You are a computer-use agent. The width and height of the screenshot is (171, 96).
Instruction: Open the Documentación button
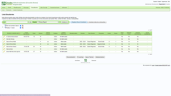click(x=71, y=57)
